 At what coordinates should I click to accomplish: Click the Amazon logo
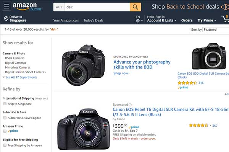(25, 6)
